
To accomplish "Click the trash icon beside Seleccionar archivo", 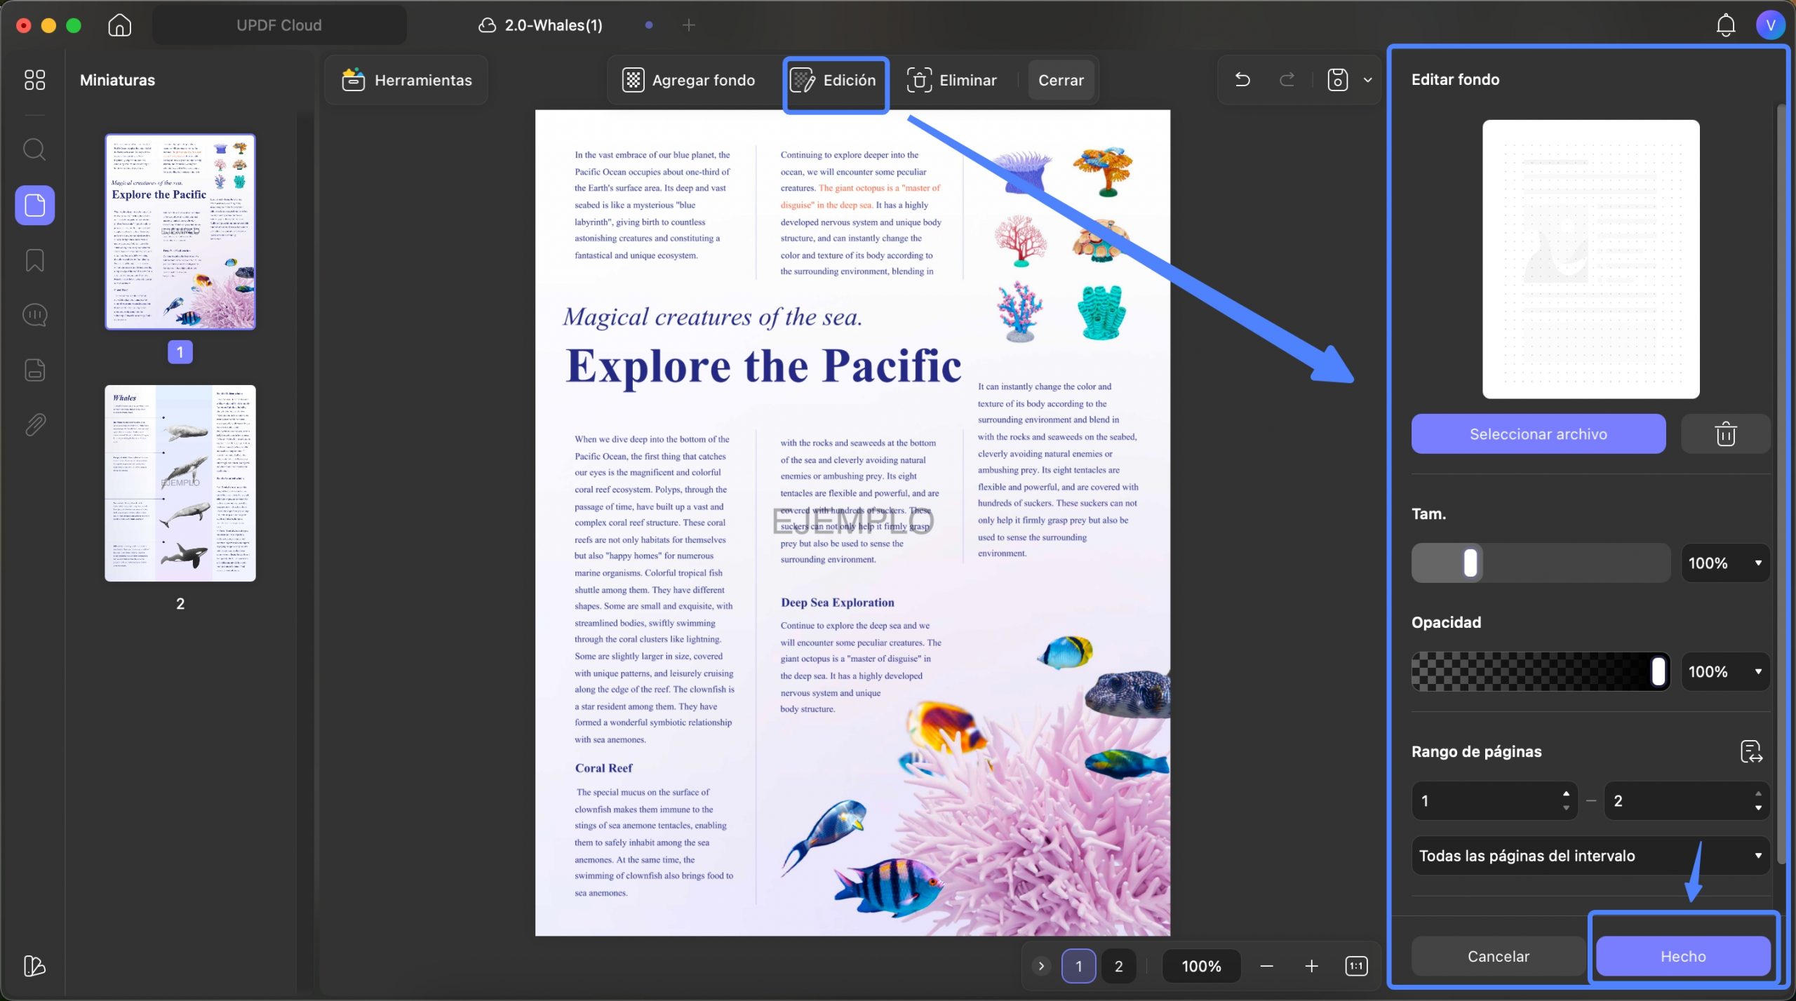I will click(1725, 434).
